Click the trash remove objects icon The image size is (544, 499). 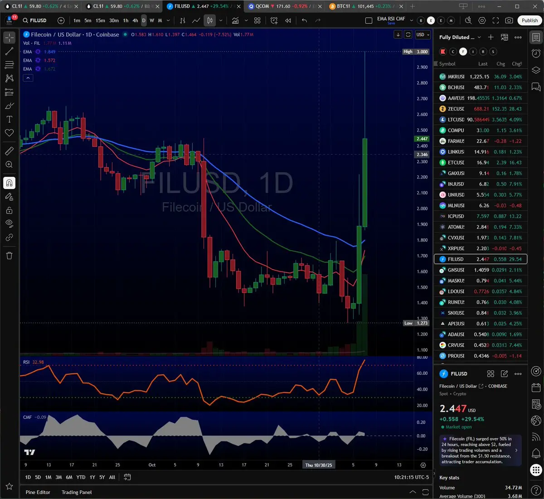pyautogui.click(x=9, y=256)
